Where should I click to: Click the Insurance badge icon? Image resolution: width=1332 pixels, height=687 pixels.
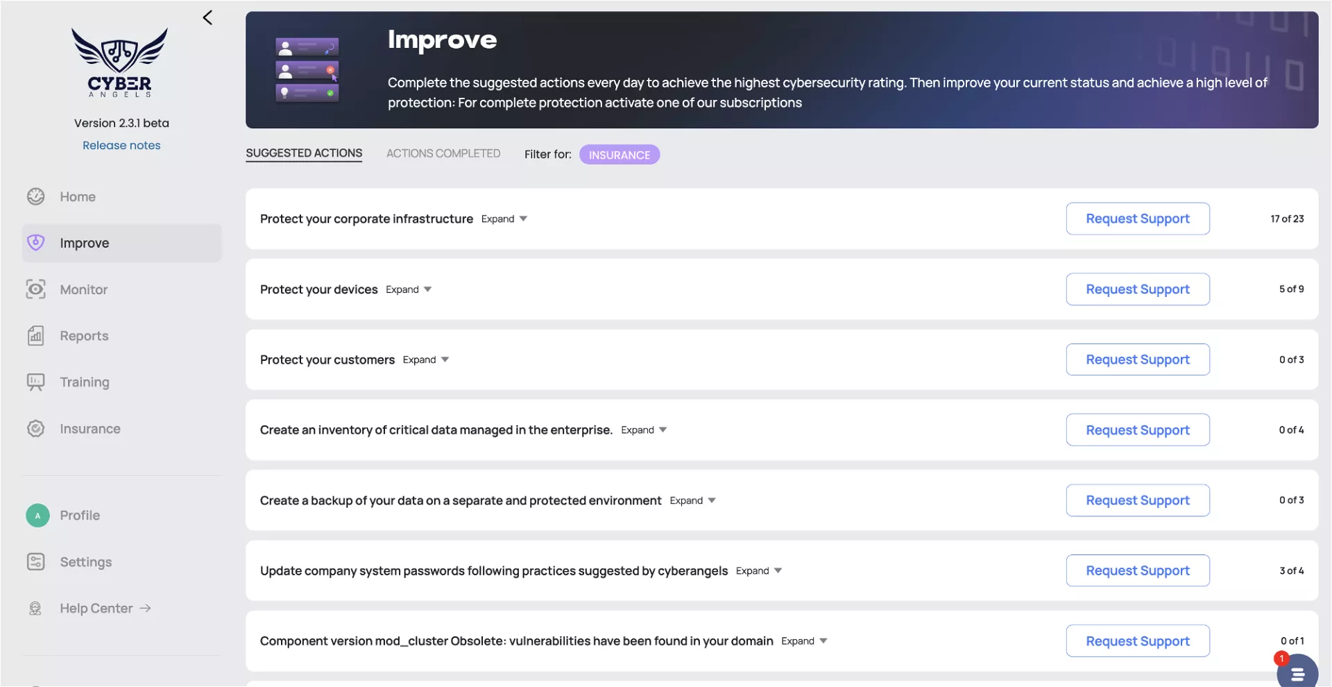pos(36,429)
